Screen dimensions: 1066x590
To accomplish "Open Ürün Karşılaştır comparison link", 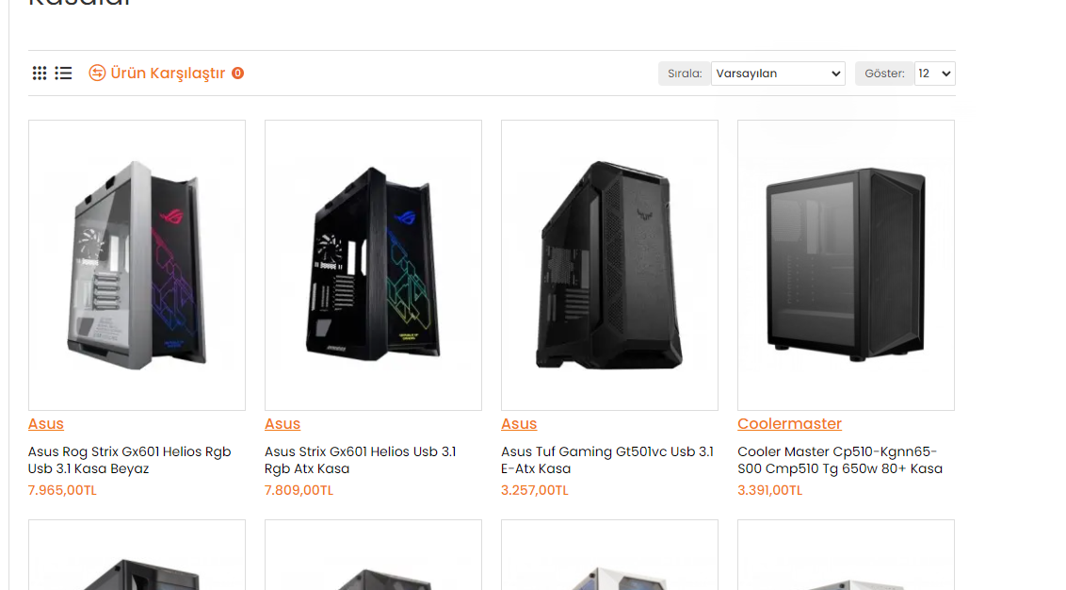I will click(168, 73).
